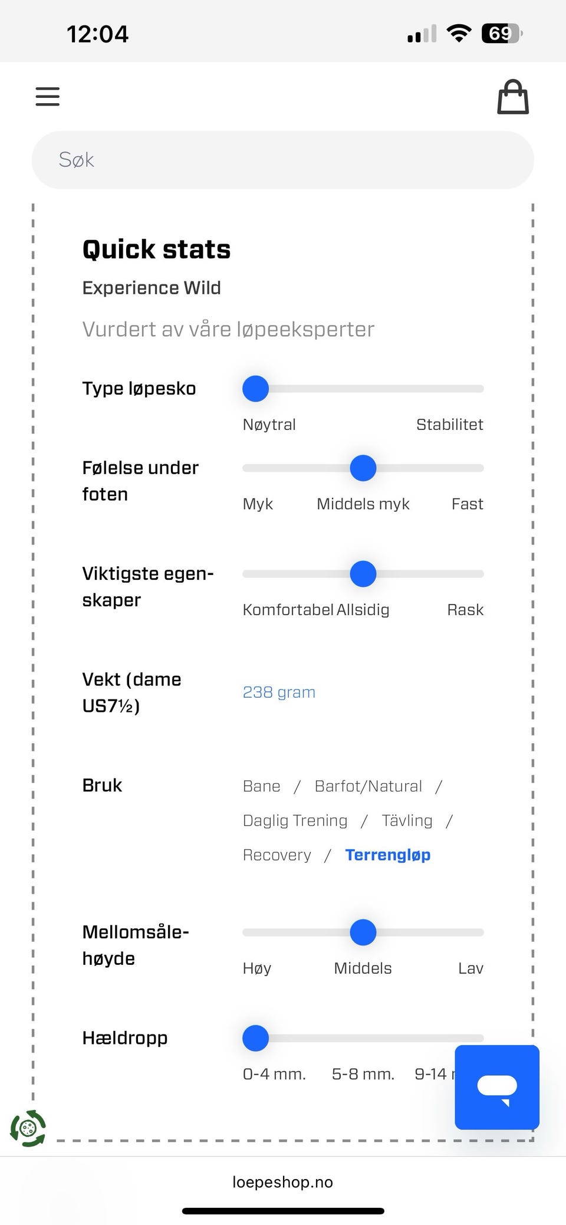Open the shopping bag cart
This screenshot has width=566, height=1225.
click(512, 97)
